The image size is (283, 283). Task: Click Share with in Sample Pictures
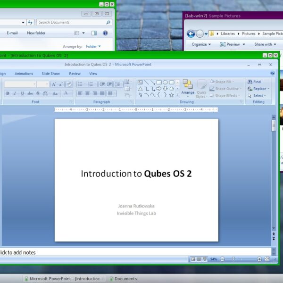click(x=265, y=44)
